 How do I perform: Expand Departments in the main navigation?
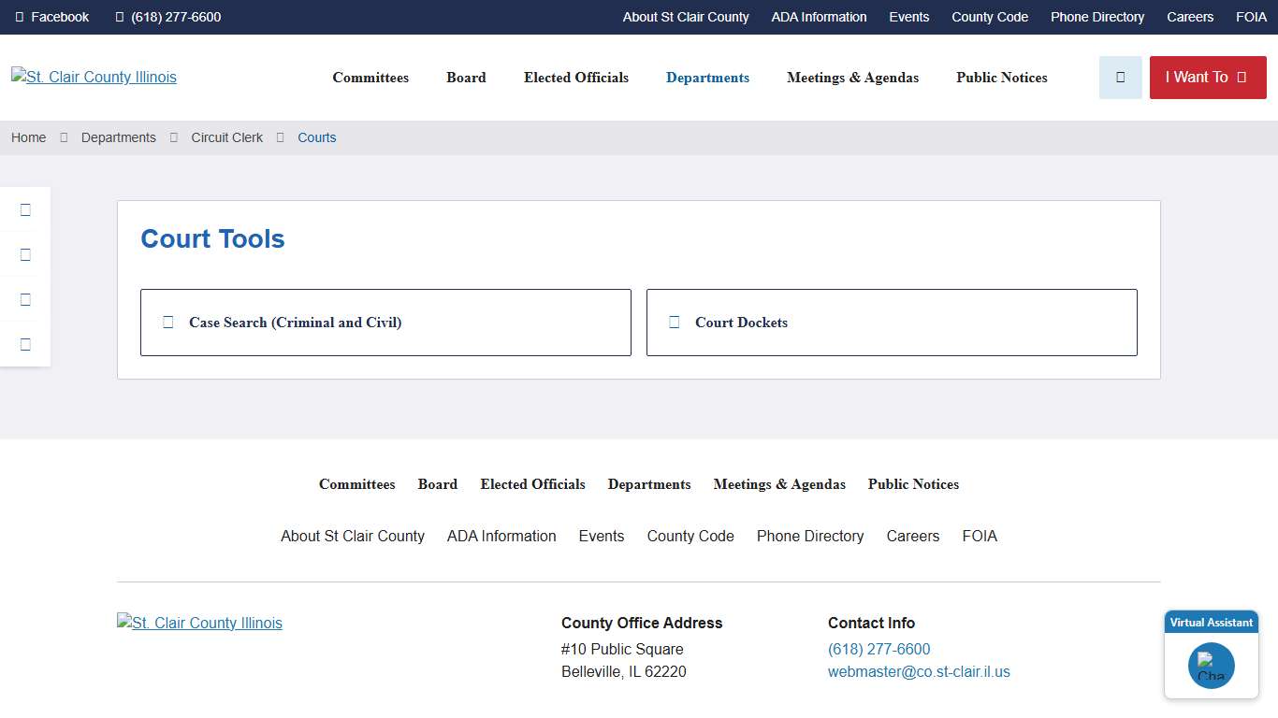point(707,78)
